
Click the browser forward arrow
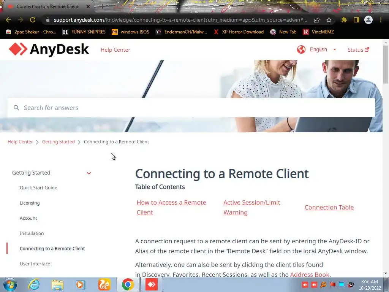(x=21, y=20)
